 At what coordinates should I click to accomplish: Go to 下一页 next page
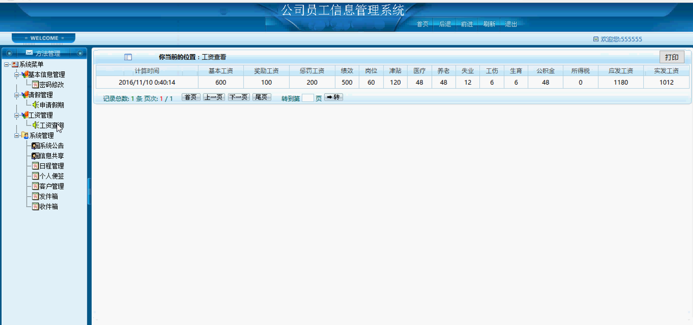(239, 97)
